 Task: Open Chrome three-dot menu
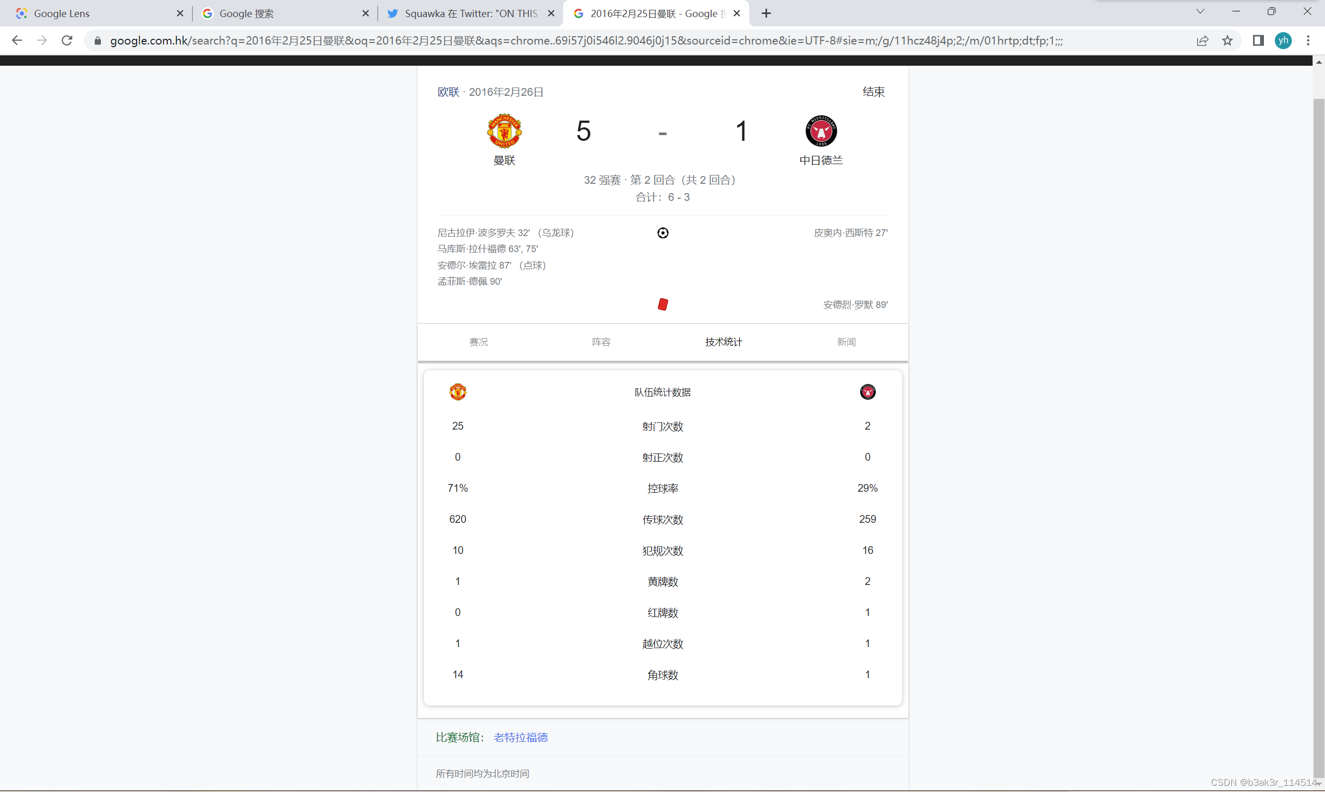[1308, 40]
